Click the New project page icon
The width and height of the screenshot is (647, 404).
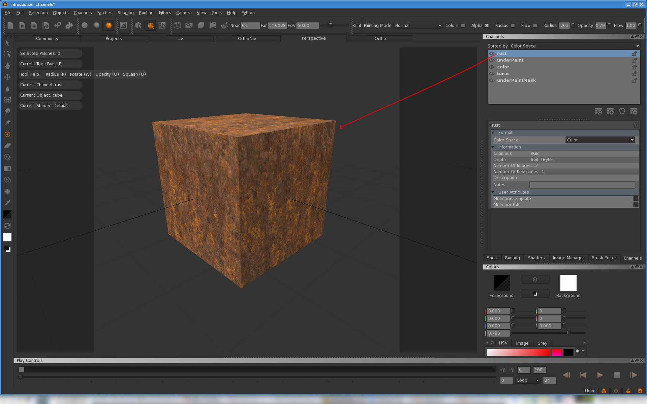point(10,25)
